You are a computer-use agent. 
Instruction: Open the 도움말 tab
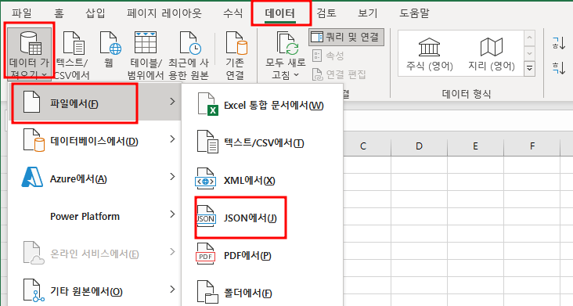pos(414,13)
